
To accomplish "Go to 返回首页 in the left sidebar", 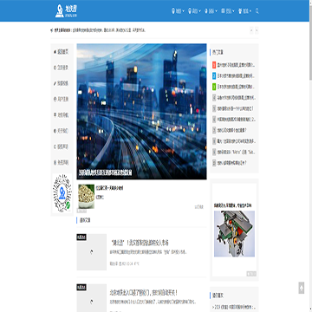I will [61, 52].
